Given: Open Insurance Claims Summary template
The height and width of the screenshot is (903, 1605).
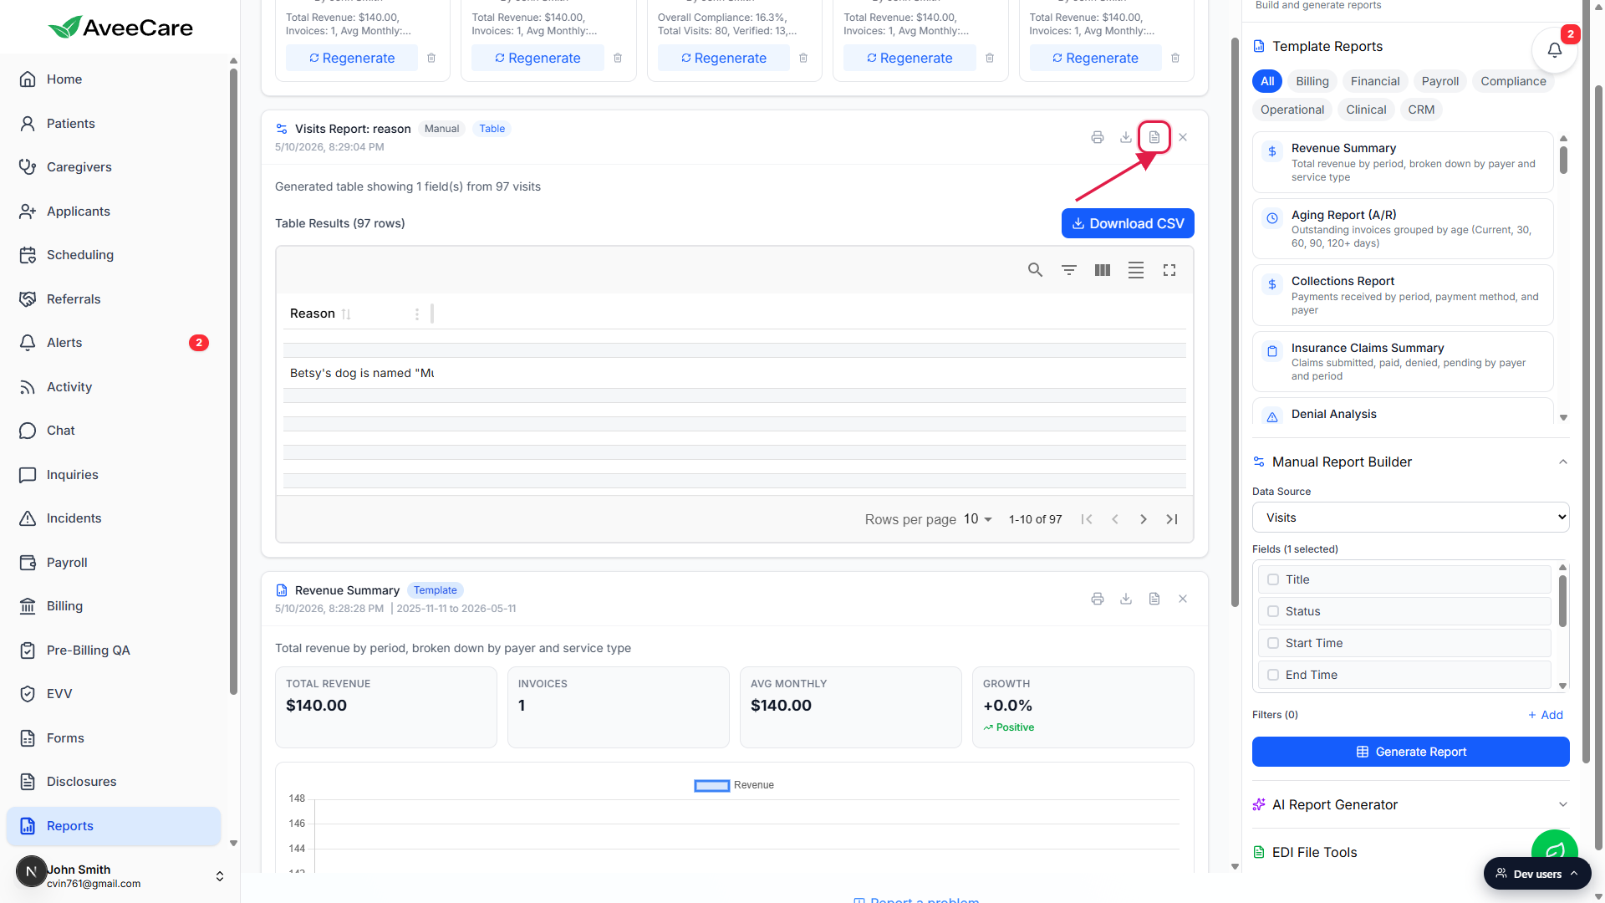Looking at the screenshot, I should click(x=1403, y=362).
